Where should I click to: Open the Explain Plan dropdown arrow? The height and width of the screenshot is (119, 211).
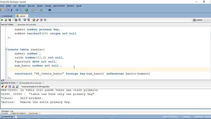pos(13,20)
